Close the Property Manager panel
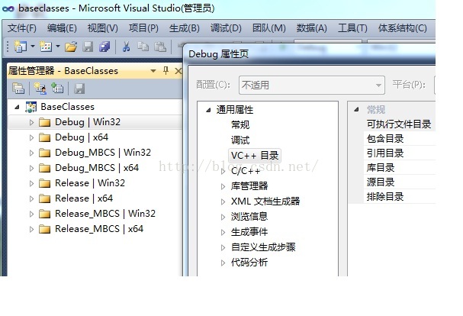The height and width of the screenshot is (316, 463). [x=178, y=71]
